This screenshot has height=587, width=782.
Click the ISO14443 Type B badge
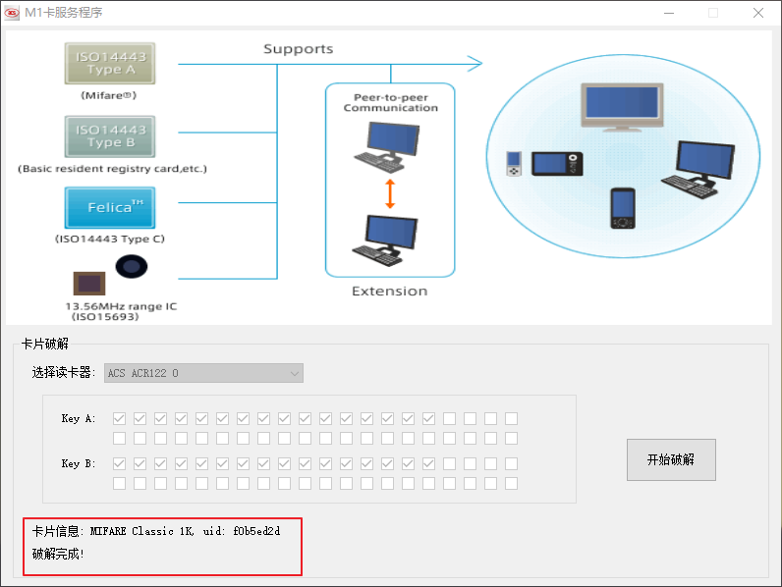click(x=109, y=136)
